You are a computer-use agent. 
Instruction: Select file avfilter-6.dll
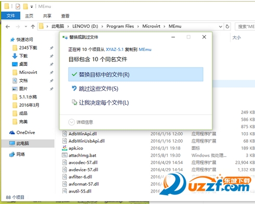coord(80,177)
